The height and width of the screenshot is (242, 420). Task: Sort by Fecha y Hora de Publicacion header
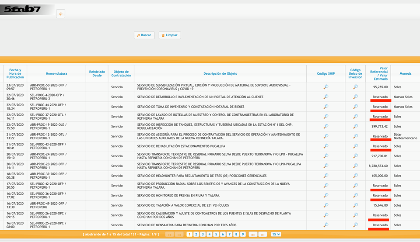pyautogui.click(x=15, y=73)
